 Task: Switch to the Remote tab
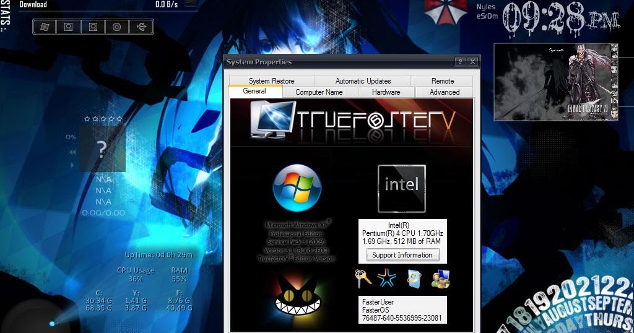tap(443, 81)
